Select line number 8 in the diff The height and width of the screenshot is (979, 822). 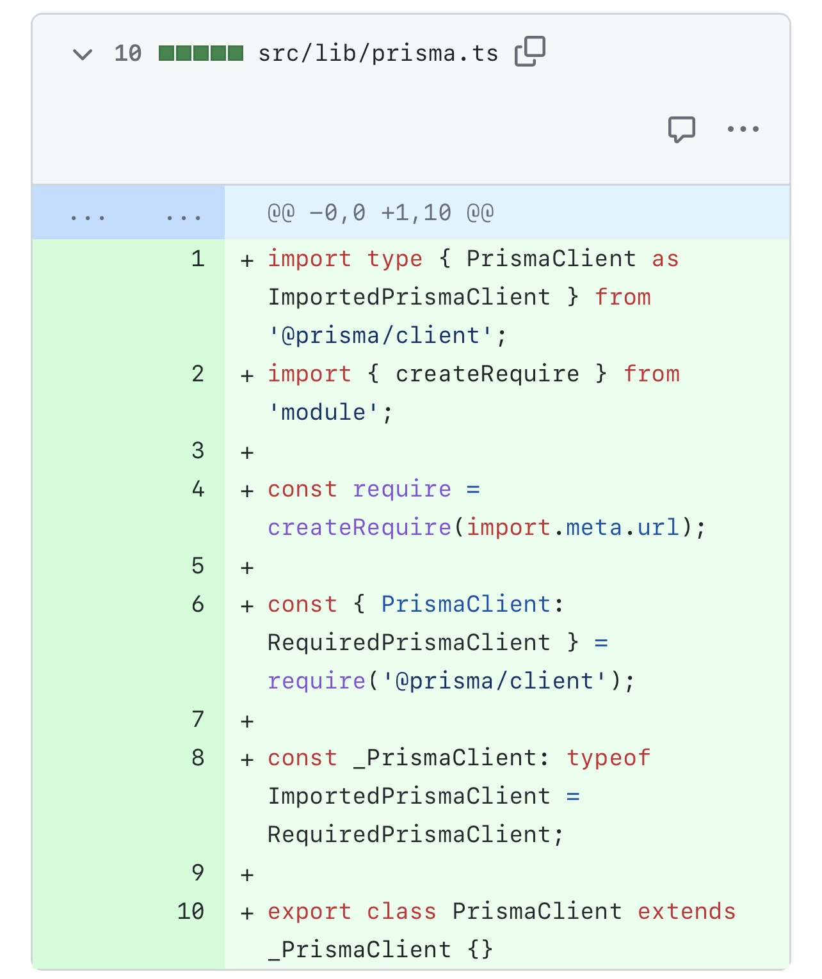(x=197, y=758)
